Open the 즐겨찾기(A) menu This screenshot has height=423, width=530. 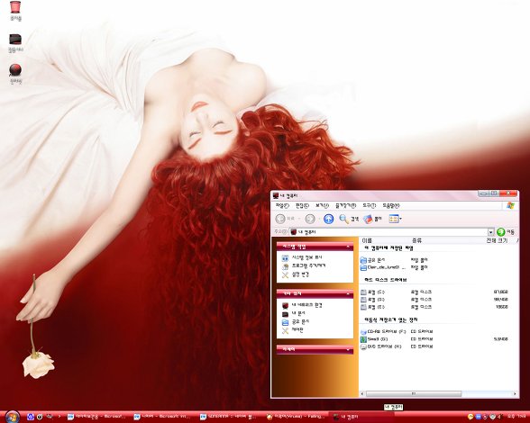[x=345, y=205]
